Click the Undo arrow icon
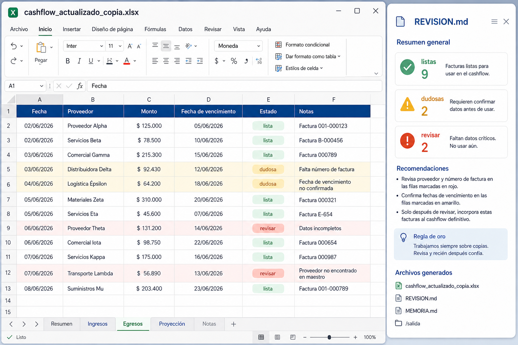Screen dimensions: 518x345 point(13,46)
